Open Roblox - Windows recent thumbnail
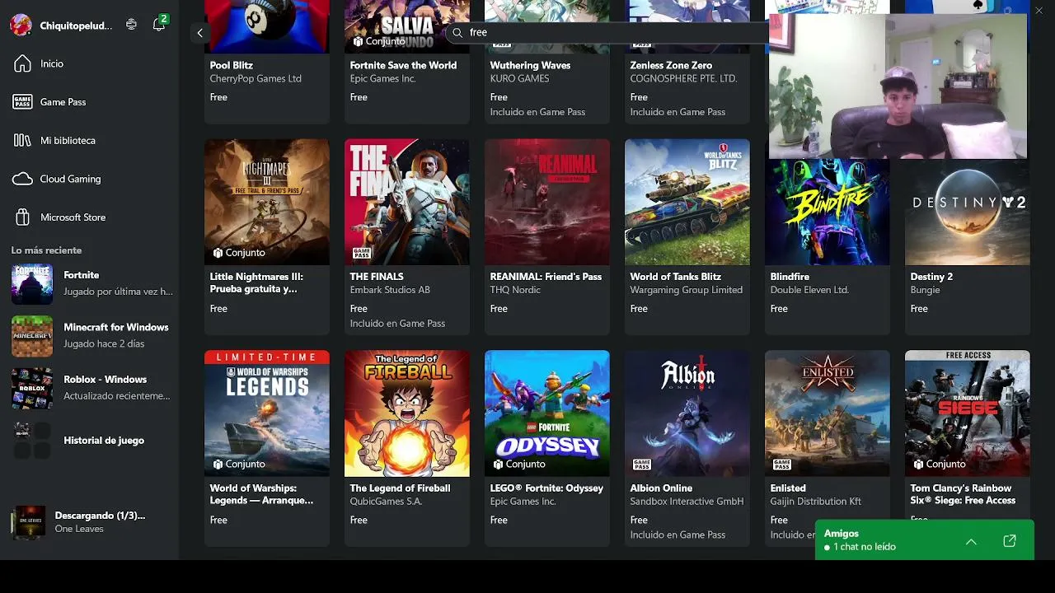Viewport: 1055px width, 593px height. tap(32, 388)
